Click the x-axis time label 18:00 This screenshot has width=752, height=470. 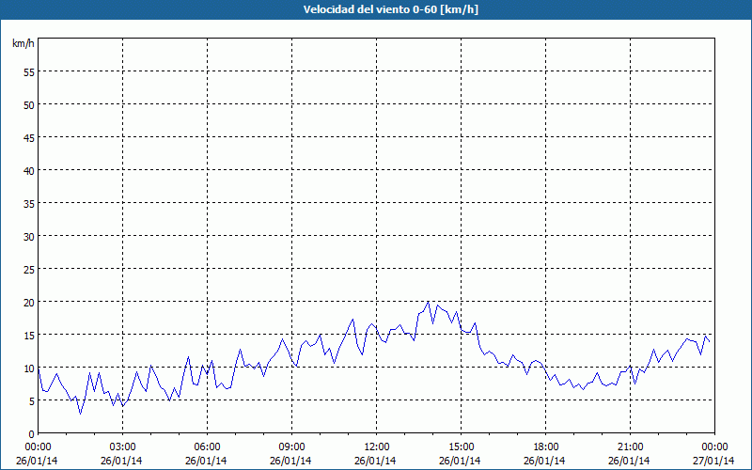(x=546, y=447)
